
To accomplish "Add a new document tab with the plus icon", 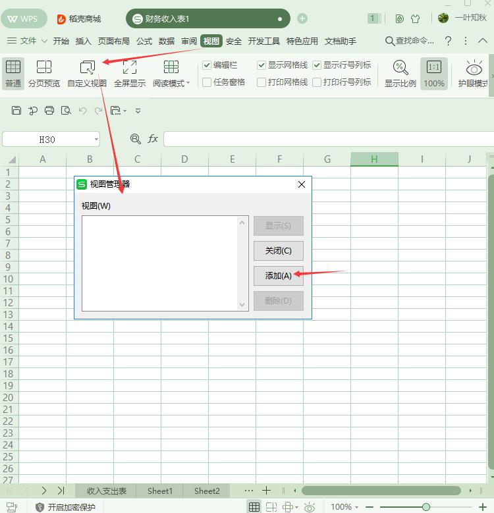I will click(x=302, y=18).
